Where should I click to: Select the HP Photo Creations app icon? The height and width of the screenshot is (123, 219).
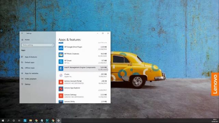pos(61,55)
